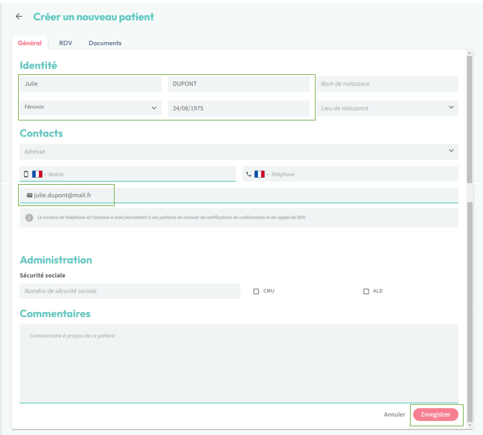Click the telephone handset icon
This screenshot has width=483, height=435.
point(249,174)
